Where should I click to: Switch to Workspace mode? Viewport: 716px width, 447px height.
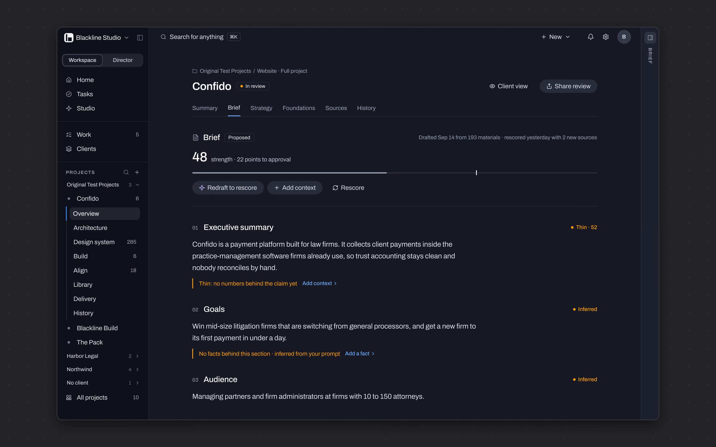[x=82, y=60]
